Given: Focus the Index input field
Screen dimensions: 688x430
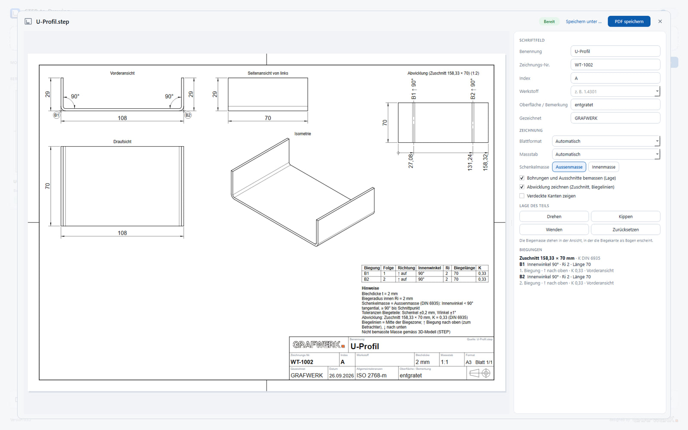Looking at the screenshot, I should (x=615, y=78).
